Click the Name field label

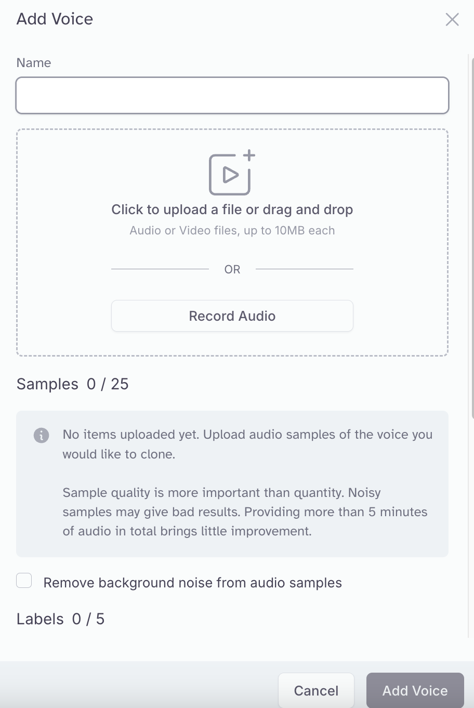tap(34, 63)
